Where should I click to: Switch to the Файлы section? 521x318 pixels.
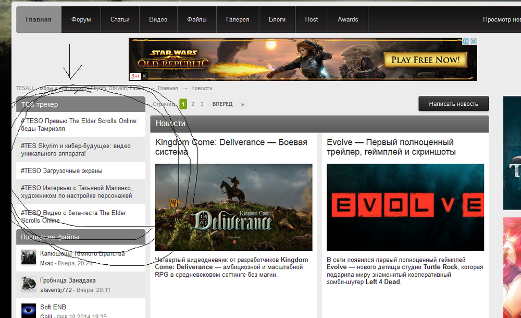coord(197,20)
